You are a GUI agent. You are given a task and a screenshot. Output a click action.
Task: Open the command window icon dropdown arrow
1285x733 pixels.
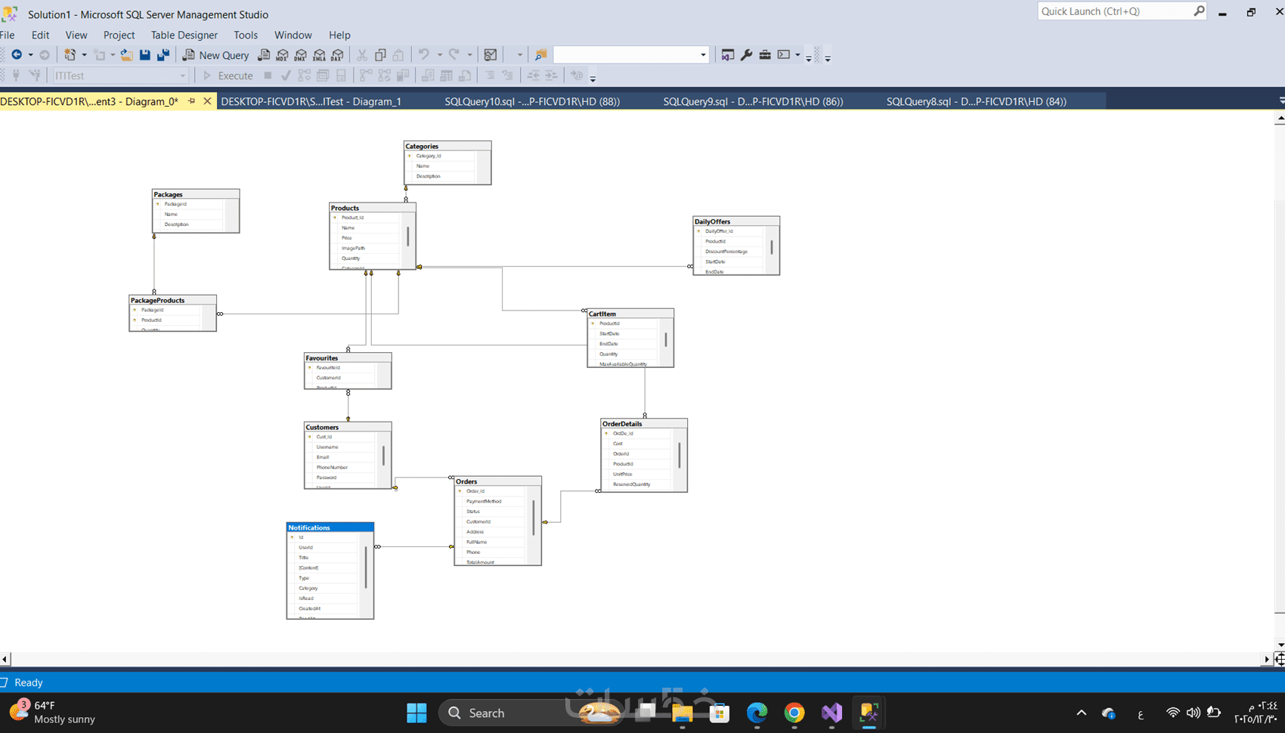(x=797, y=54)
